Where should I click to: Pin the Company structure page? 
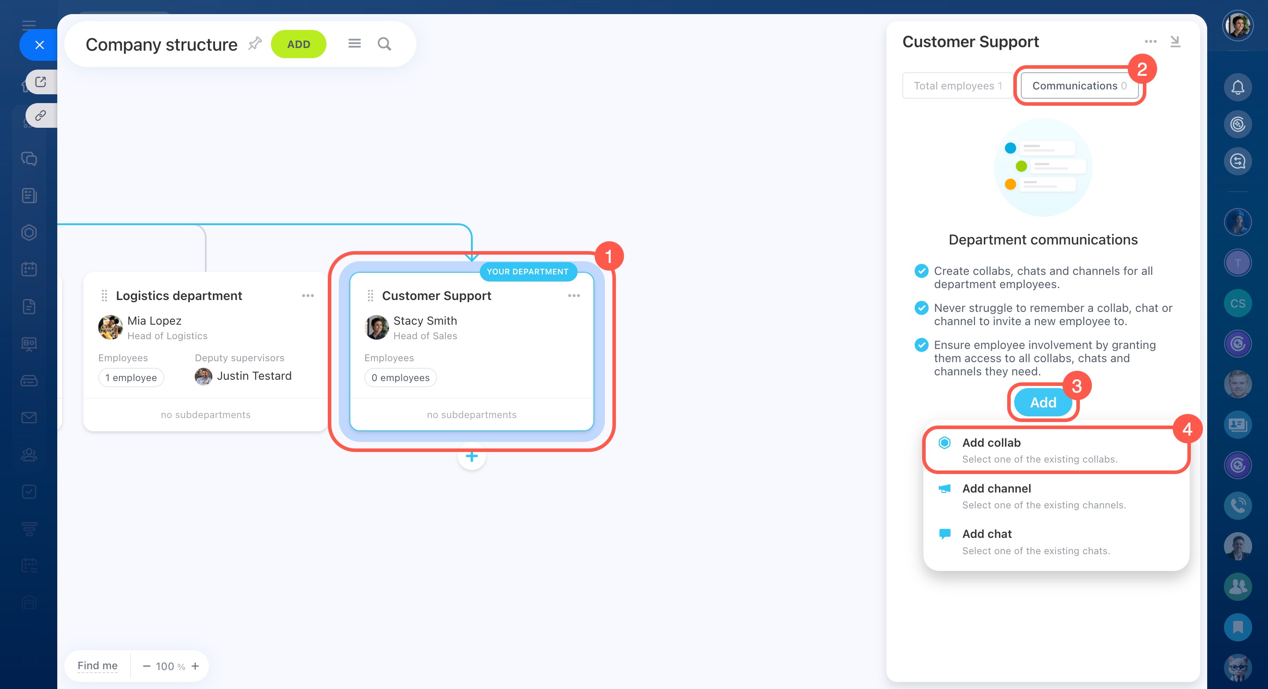tap(255, 44)
